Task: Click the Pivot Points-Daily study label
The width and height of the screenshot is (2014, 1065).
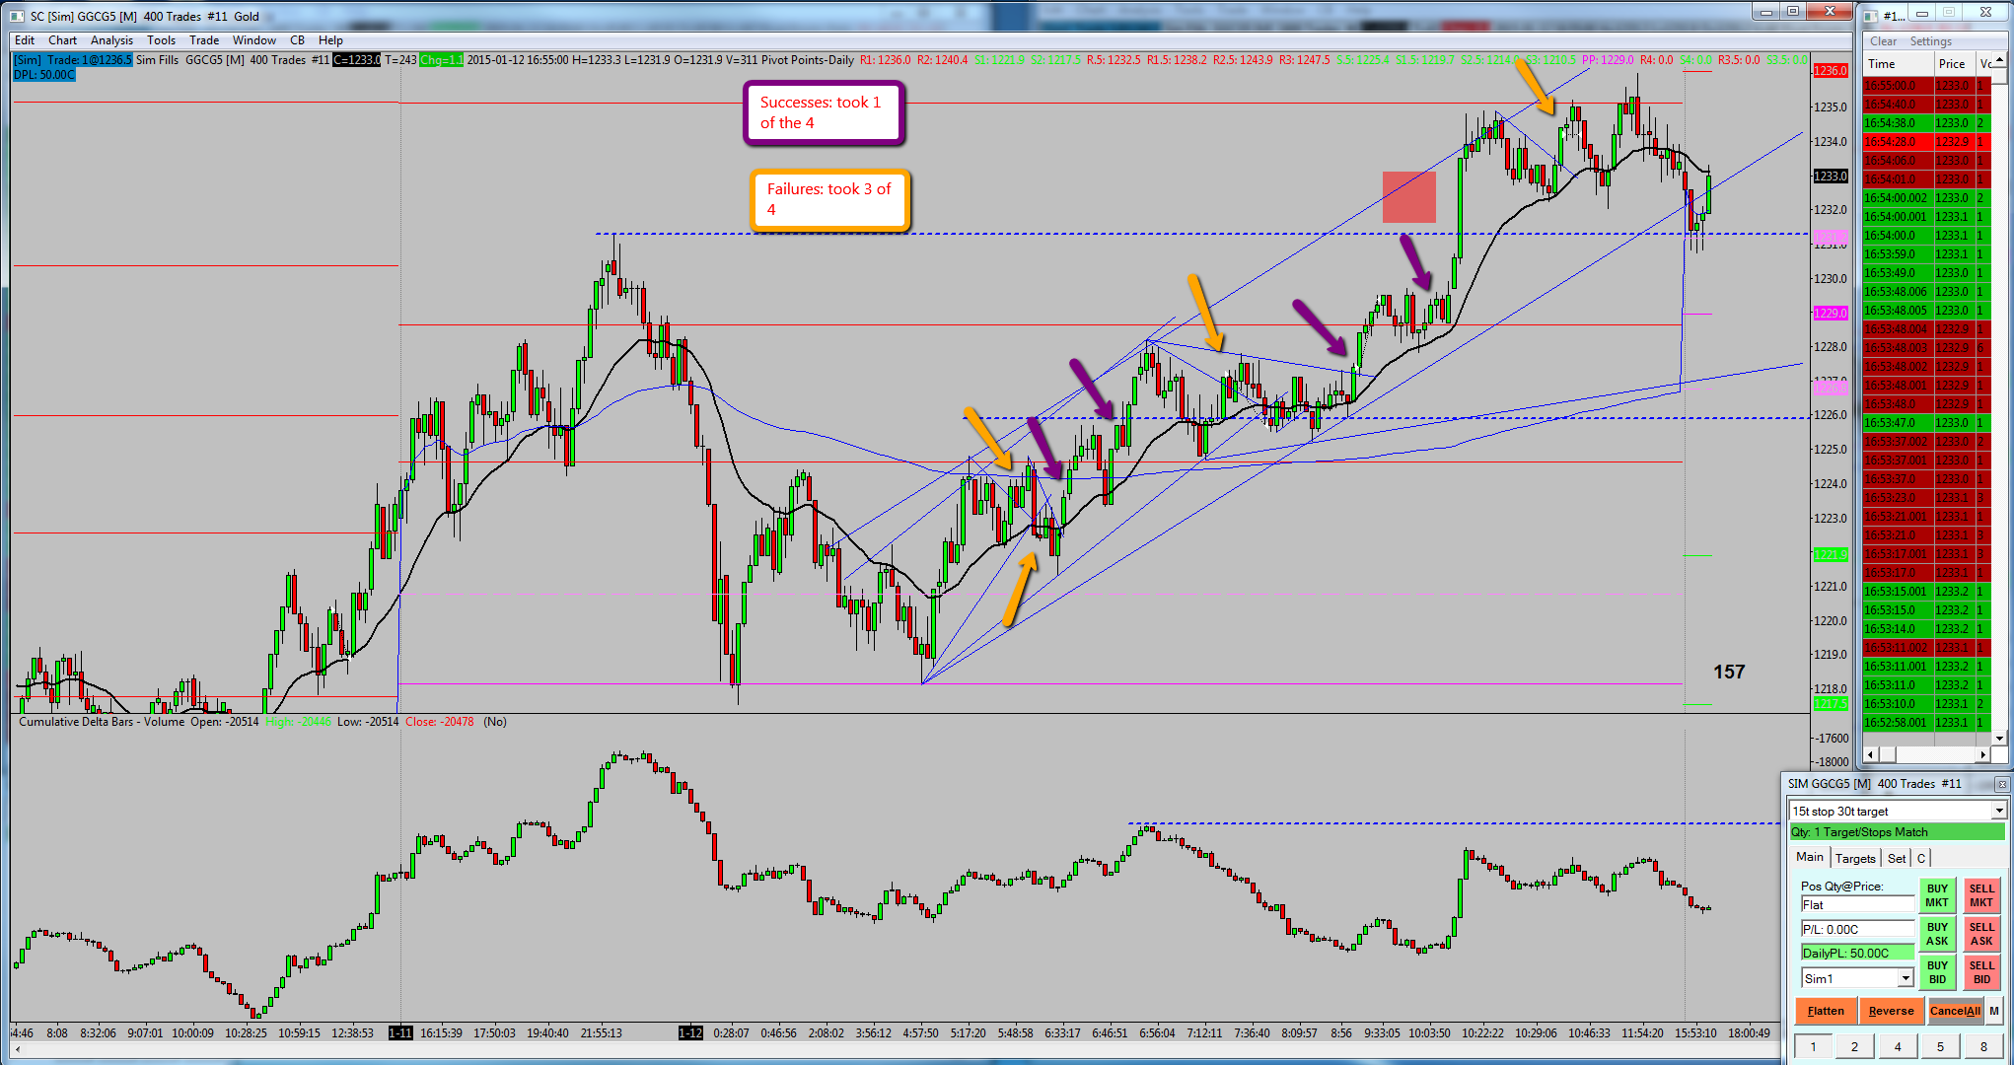Action: click(x=808, y=60)
